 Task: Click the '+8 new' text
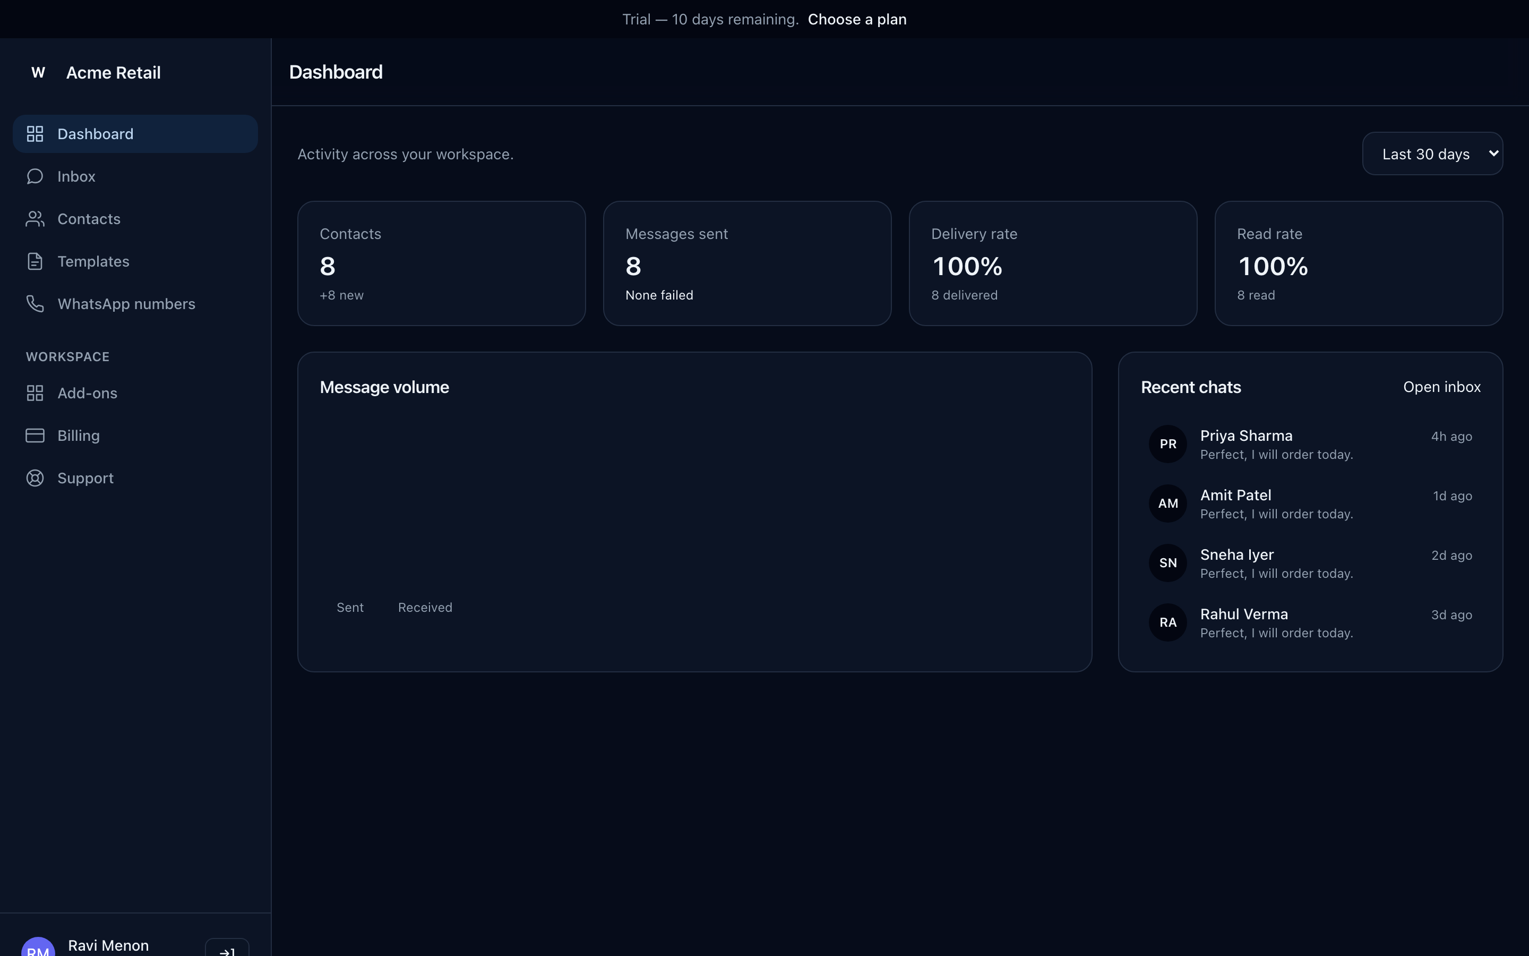pyautogui.click(x=342, y=295)
